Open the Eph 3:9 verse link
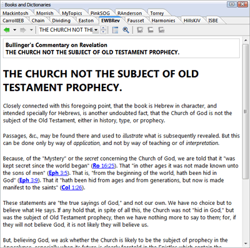Image resolution: width=250 pixels, height=248 pixels. pyautogui.click(x=29, y=181)
